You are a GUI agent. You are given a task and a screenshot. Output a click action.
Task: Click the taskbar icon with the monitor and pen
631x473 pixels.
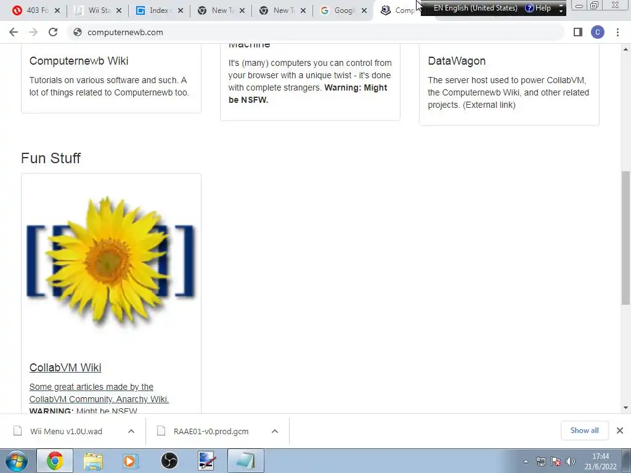click(x=207, y=461)
